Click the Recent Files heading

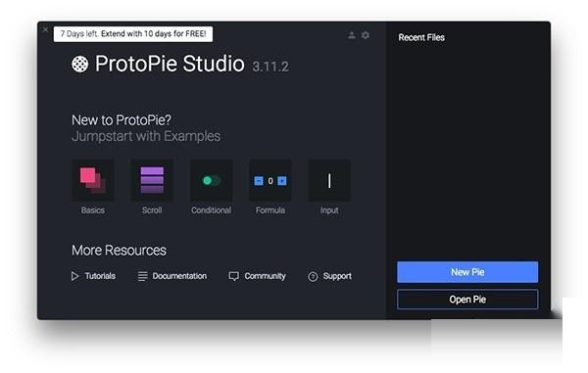pos(421,37)
